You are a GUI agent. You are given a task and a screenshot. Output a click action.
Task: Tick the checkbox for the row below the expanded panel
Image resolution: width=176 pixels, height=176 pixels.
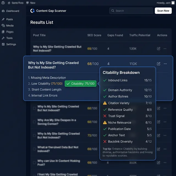[x=34, y=108]
